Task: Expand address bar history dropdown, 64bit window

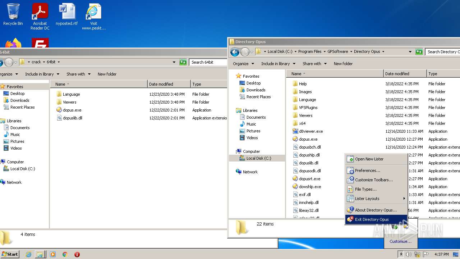Action: point(174,62)
